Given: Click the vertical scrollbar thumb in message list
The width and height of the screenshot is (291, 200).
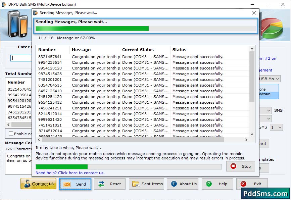Looking at the screenshot, I should (252, 77).
